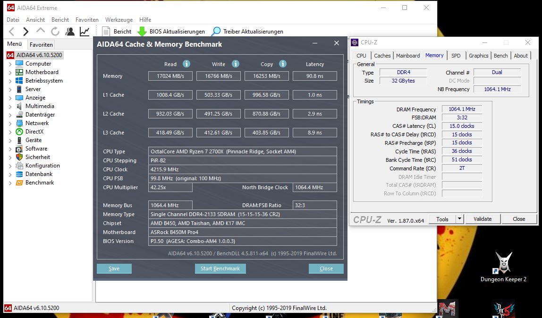Open Bericht report toolbar button
Viewport: 542px width, 318px height.
pos(117,32)
